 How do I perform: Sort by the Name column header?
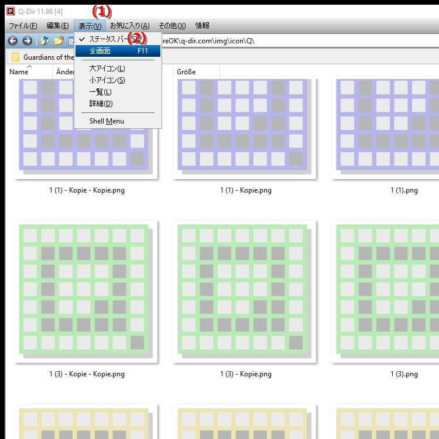(x=29, y=72)
